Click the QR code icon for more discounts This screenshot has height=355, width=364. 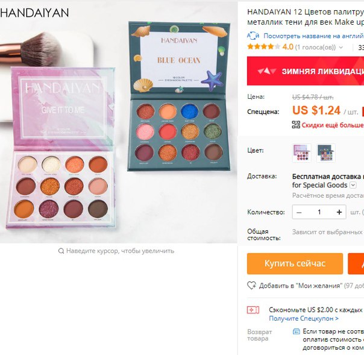click(x=296, y=125)
